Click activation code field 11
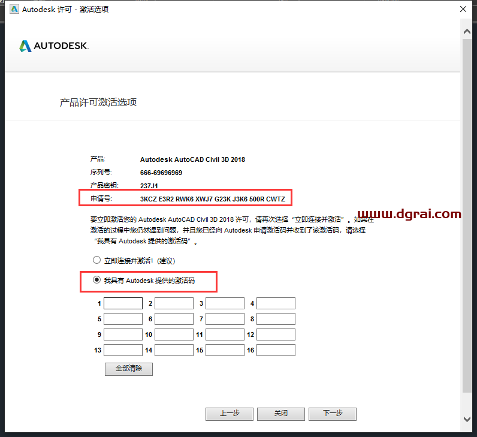477x437 pixels. click(x=225, y=334)
